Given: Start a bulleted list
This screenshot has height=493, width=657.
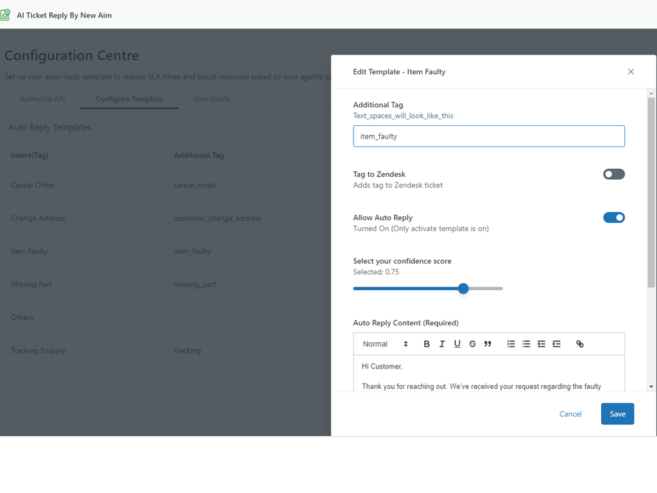Looking at the screenshot, I should (x=526, y=344).
